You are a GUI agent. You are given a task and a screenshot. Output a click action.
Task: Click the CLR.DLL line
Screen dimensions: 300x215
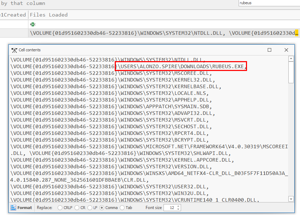(149, 177)
